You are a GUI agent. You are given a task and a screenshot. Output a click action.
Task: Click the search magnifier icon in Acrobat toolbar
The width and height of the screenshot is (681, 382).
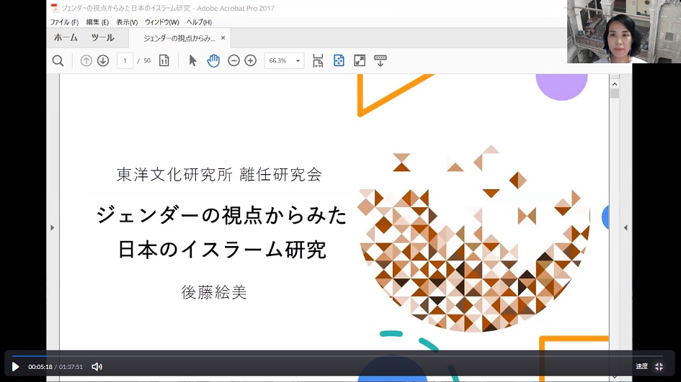tap(58, 60)
